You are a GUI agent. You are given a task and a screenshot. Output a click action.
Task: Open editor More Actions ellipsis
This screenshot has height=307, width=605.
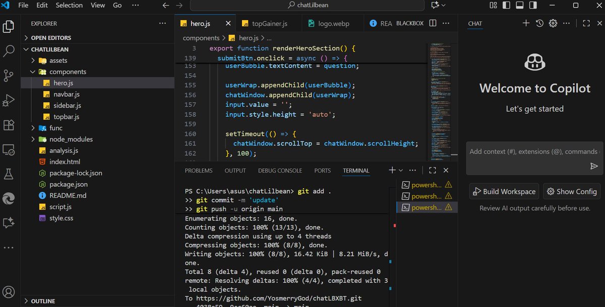point(446,23)
